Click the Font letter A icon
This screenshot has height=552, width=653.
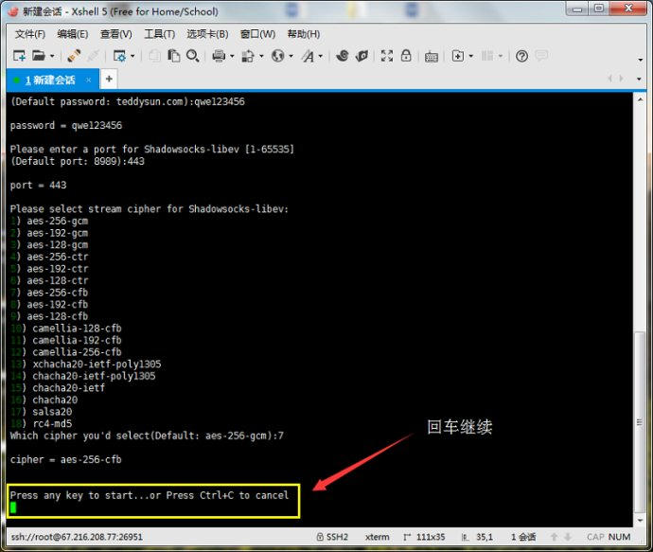coord(308,56)
